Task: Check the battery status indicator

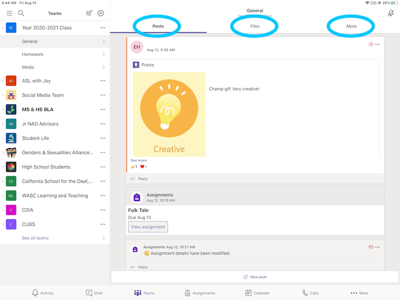Action: click(x=390, y=3)
